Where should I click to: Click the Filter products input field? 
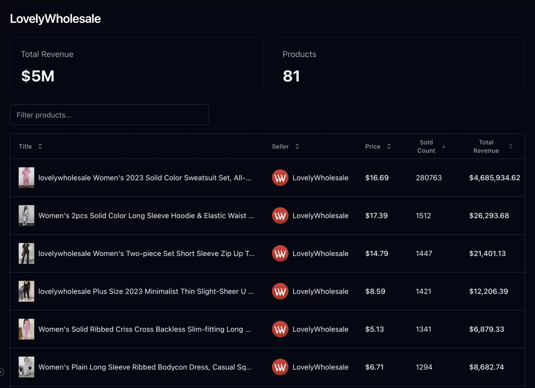pyautogui.click(x=110, y=115)
